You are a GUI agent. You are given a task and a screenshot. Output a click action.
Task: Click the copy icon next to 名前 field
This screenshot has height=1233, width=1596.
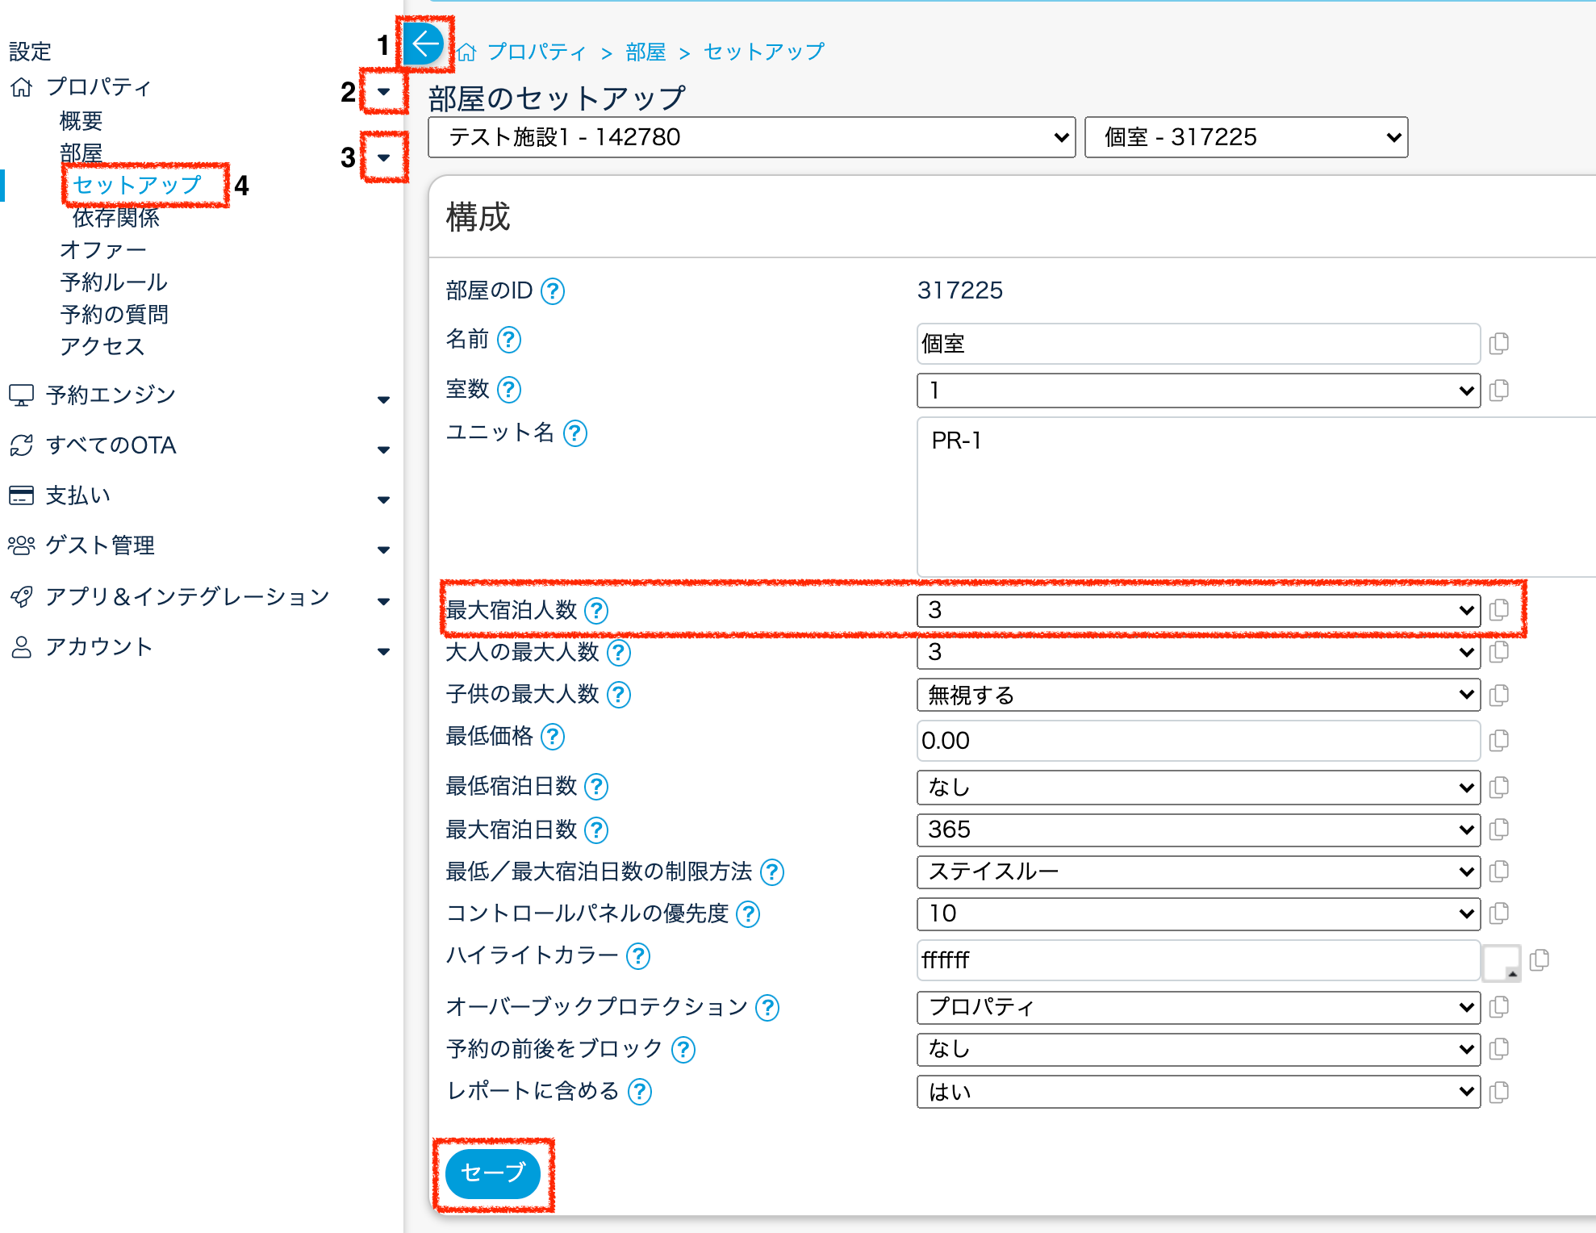1498,344
